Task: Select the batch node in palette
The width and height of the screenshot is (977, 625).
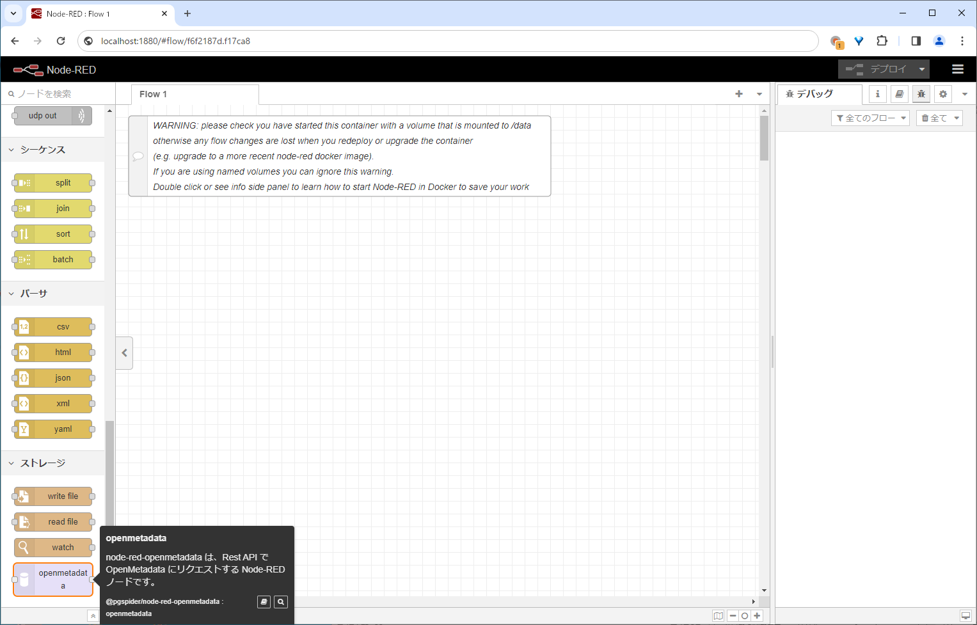Action: tap(53, 260)
